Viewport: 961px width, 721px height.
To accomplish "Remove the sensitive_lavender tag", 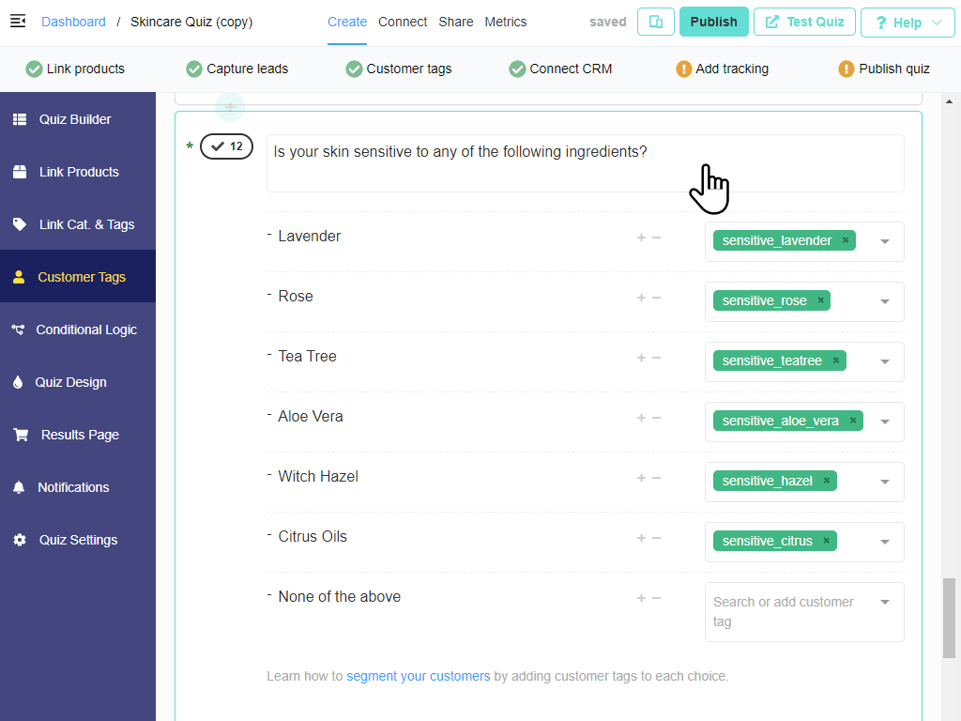I will [846, 240].
